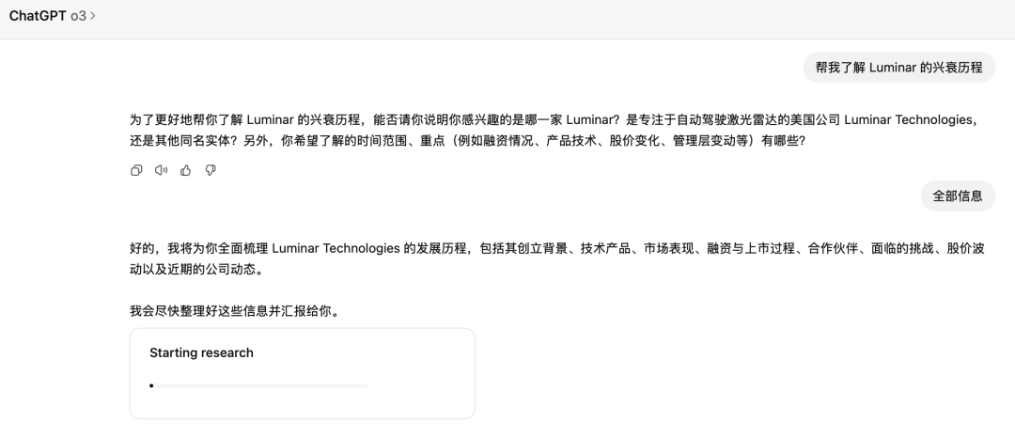Click Luminar Technologies in the second reply
Image resolution: width=1015 pixels, height=438 pixels.
click(336, 248)
